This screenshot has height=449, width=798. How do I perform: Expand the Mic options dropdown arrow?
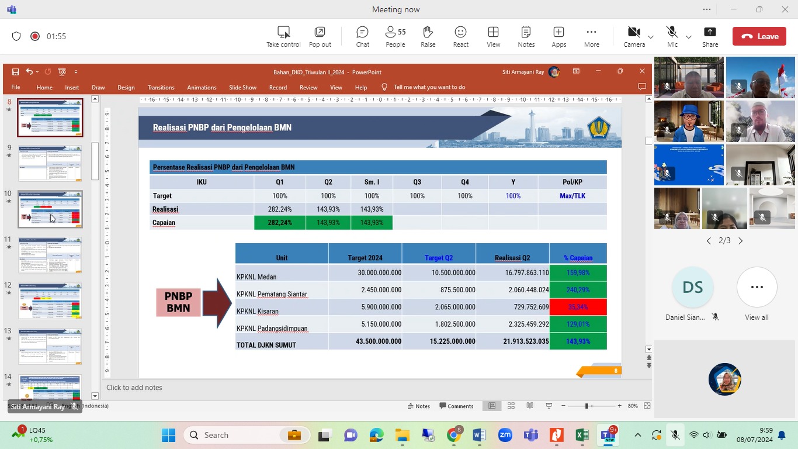click(689, 37)
